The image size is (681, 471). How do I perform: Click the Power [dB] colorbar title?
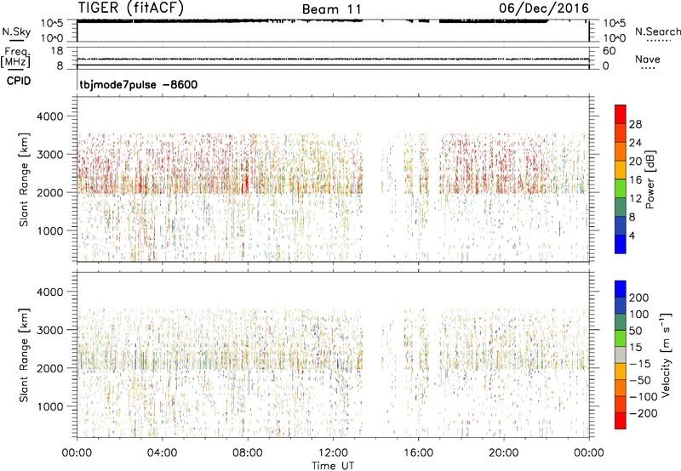650,179
